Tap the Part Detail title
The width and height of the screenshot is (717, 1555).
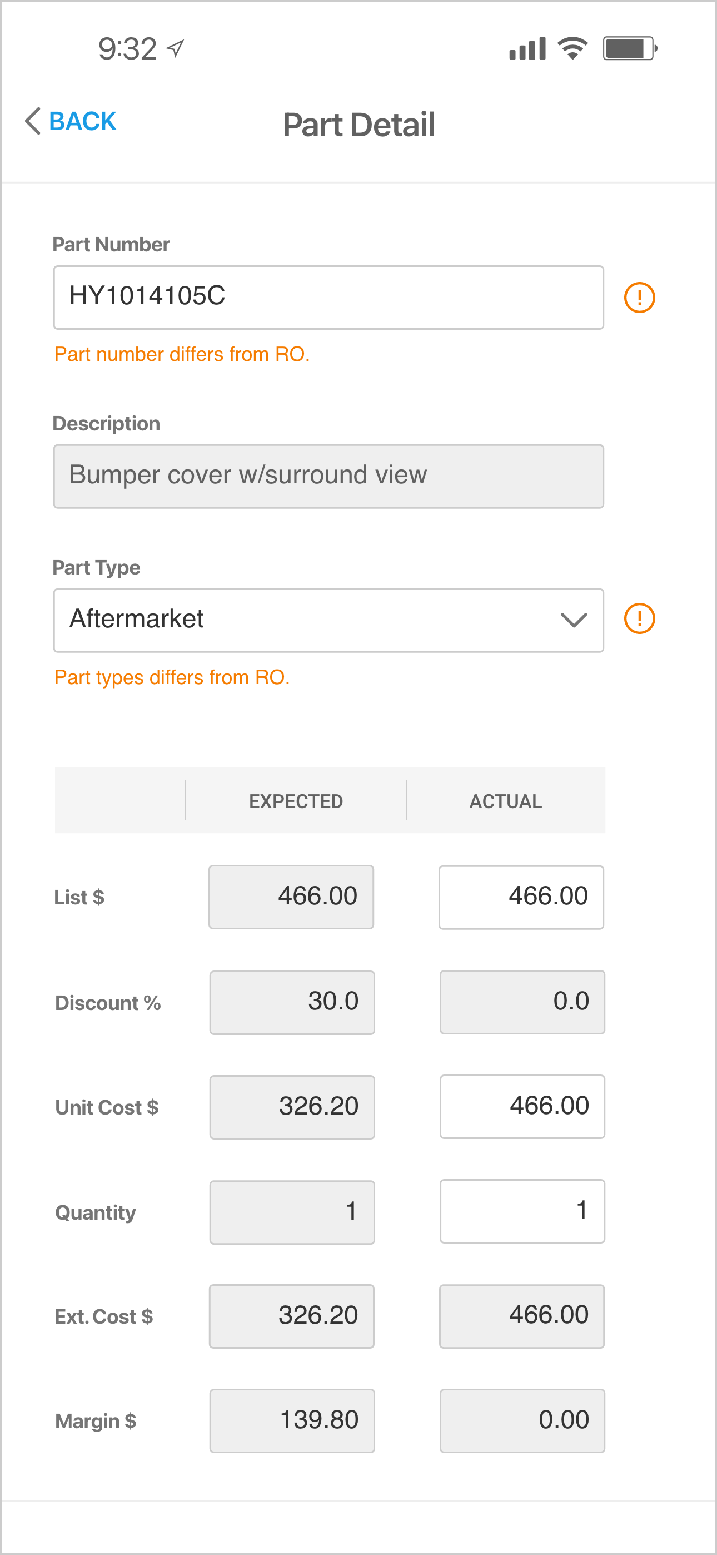pos(359,125)
